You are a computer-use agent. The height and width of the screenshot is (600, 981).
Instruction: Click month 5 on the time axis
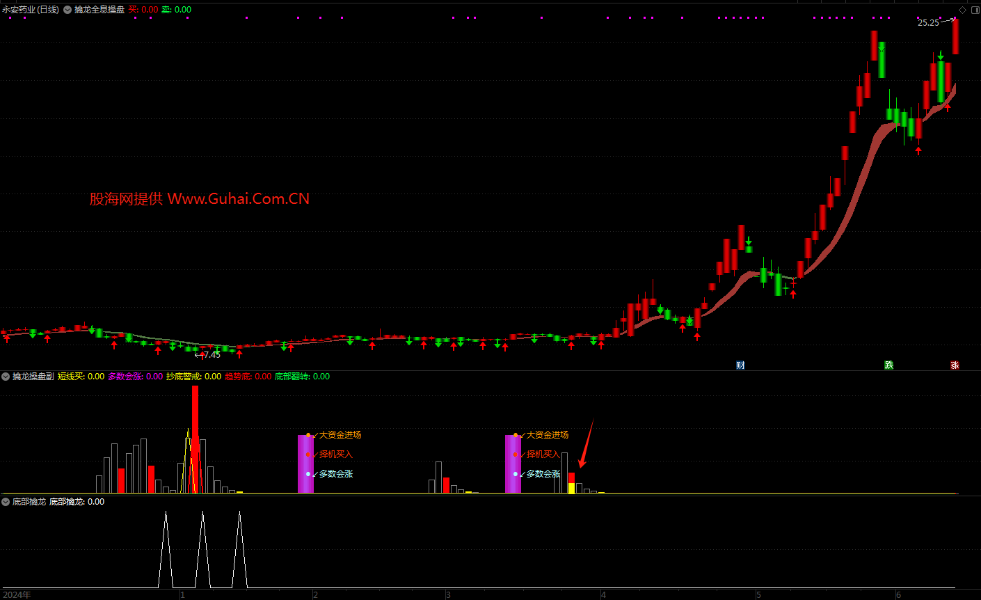[758, 595]
